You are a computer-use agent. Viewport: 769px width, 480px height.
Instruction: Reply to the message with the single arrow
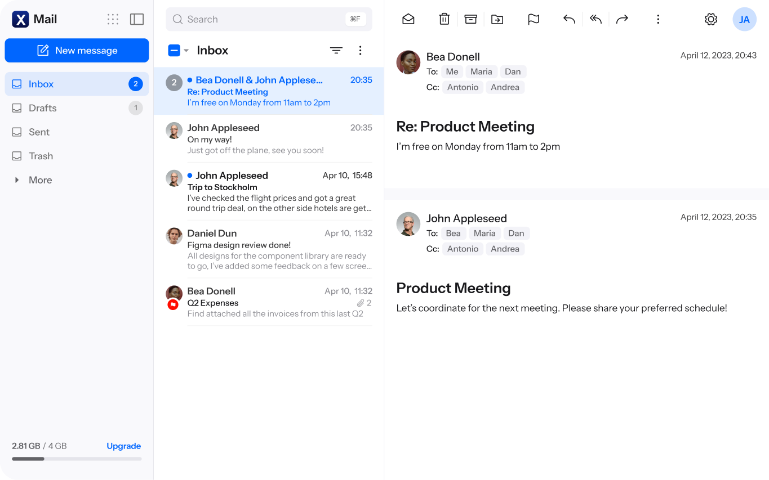click(x=570, y=19)
